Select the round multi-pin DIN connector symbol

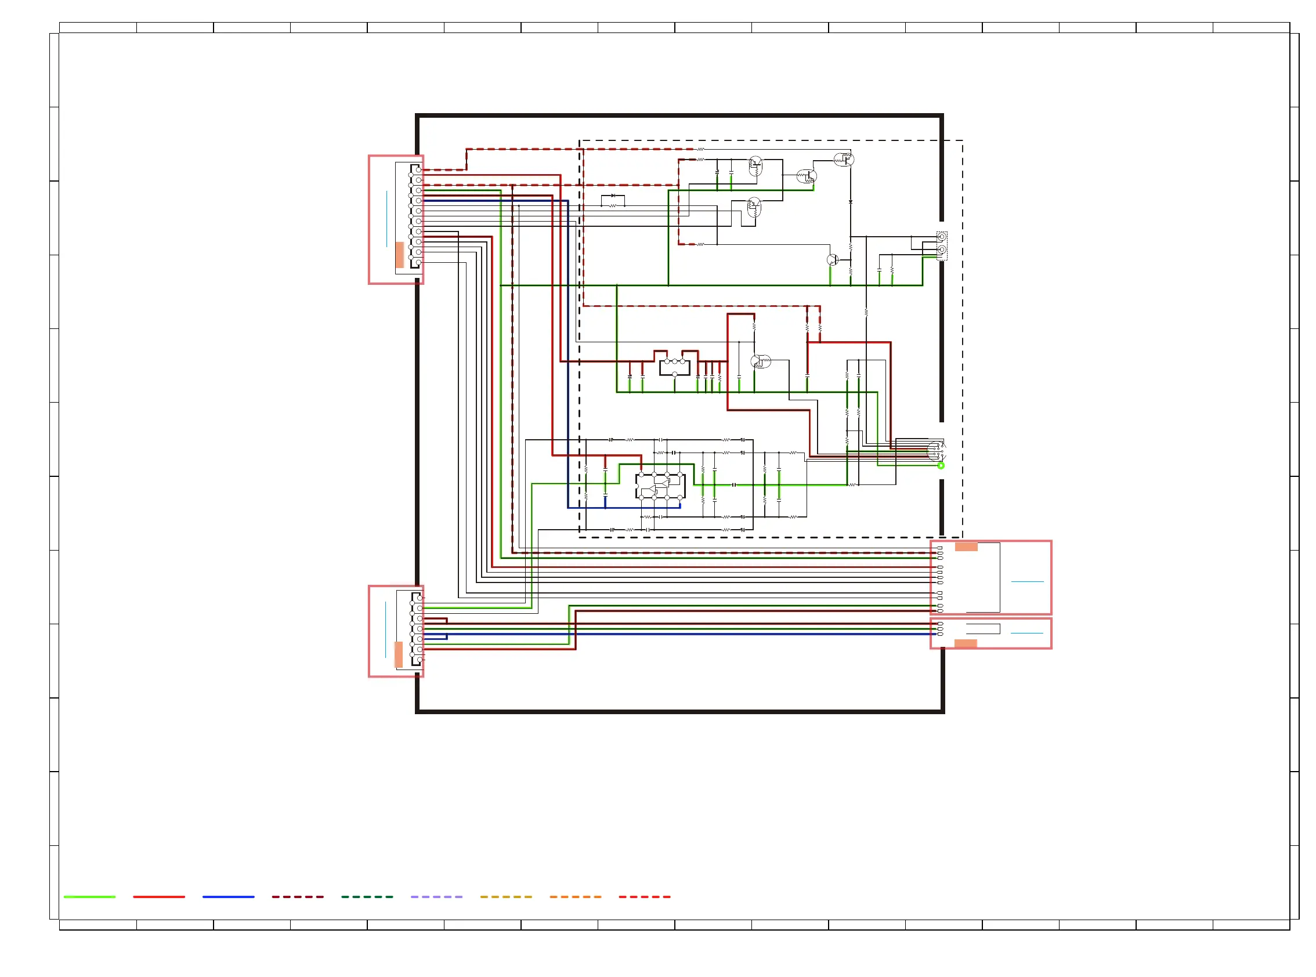(x=935, y=451)
